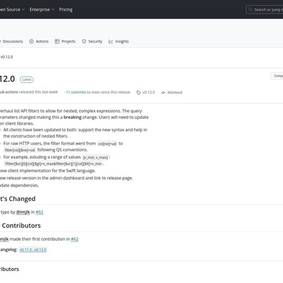Go to the Pricing page

point(66,9)
